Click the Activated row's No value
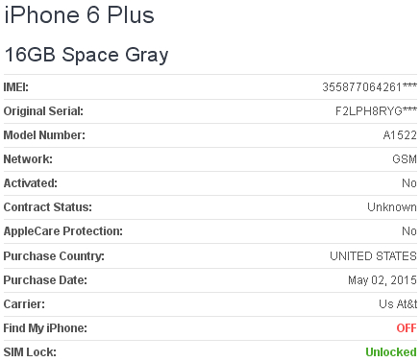 (x=409, y=183)
